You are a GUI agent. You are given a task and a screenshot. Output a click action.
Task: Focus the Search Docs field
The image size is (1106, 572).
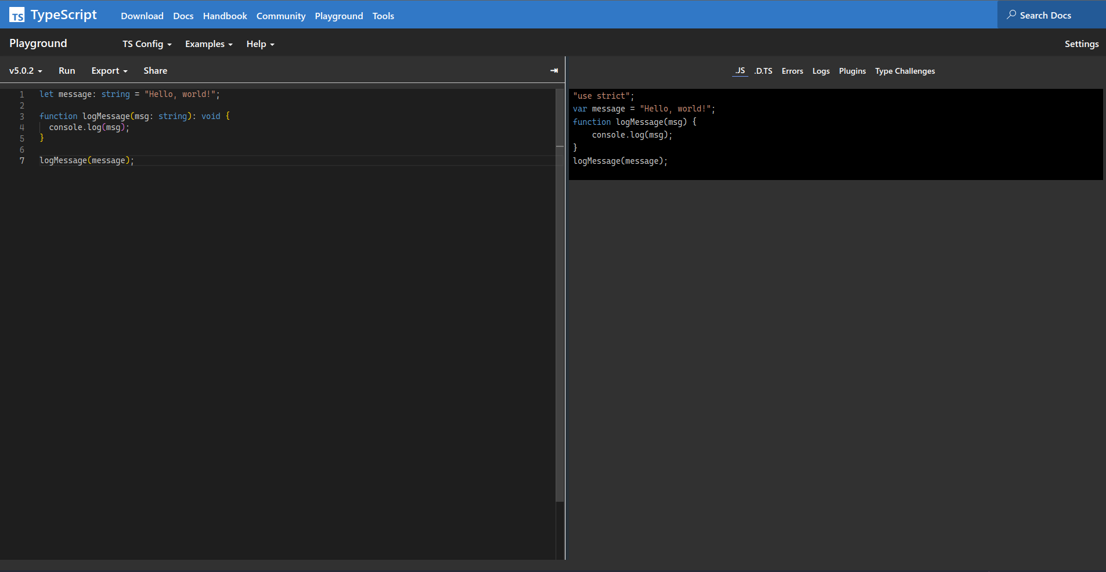(1051, 15)
